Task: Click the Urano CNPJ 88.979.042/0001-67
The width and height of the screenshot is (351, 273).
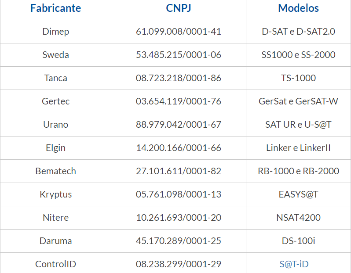Action: pos(179,125)
